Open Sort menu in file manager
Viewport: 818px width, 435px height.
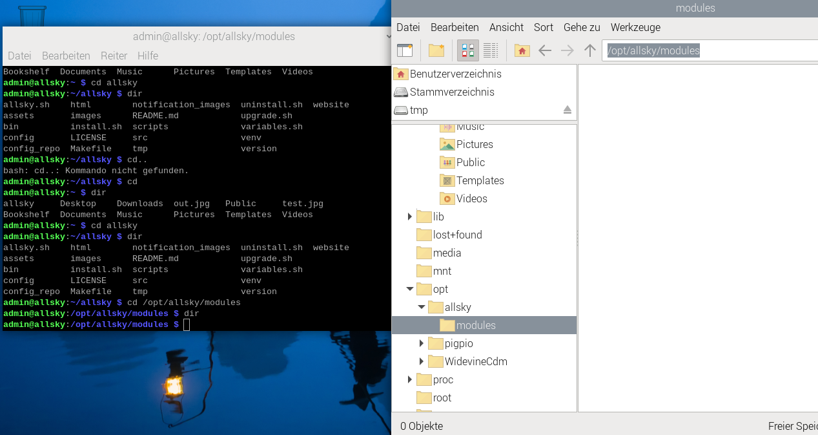(x=544, y=27)
